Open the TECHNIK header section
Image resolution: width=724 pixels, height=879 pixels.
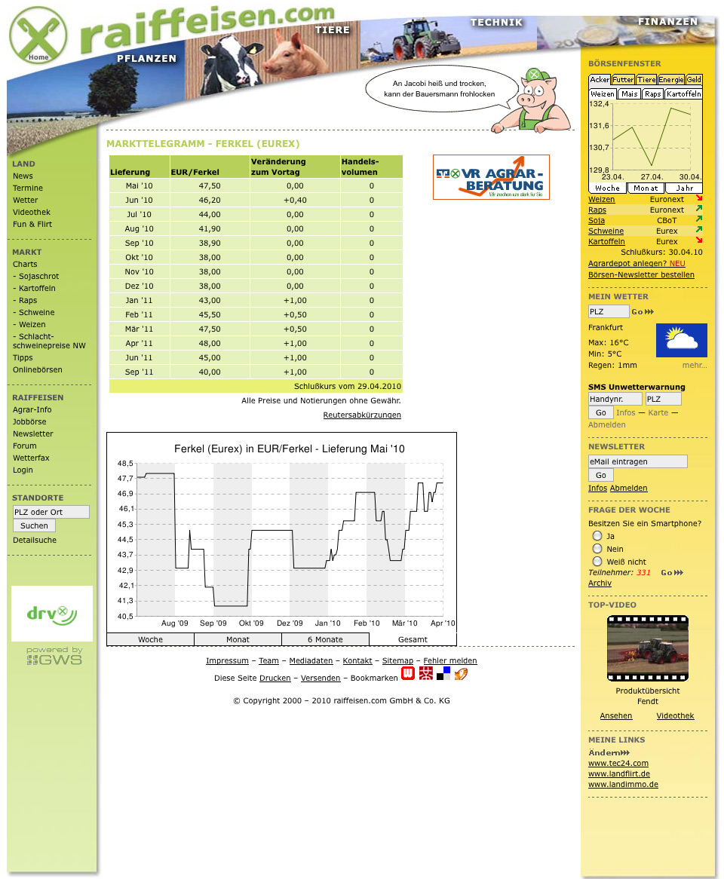tap(496, 23)
